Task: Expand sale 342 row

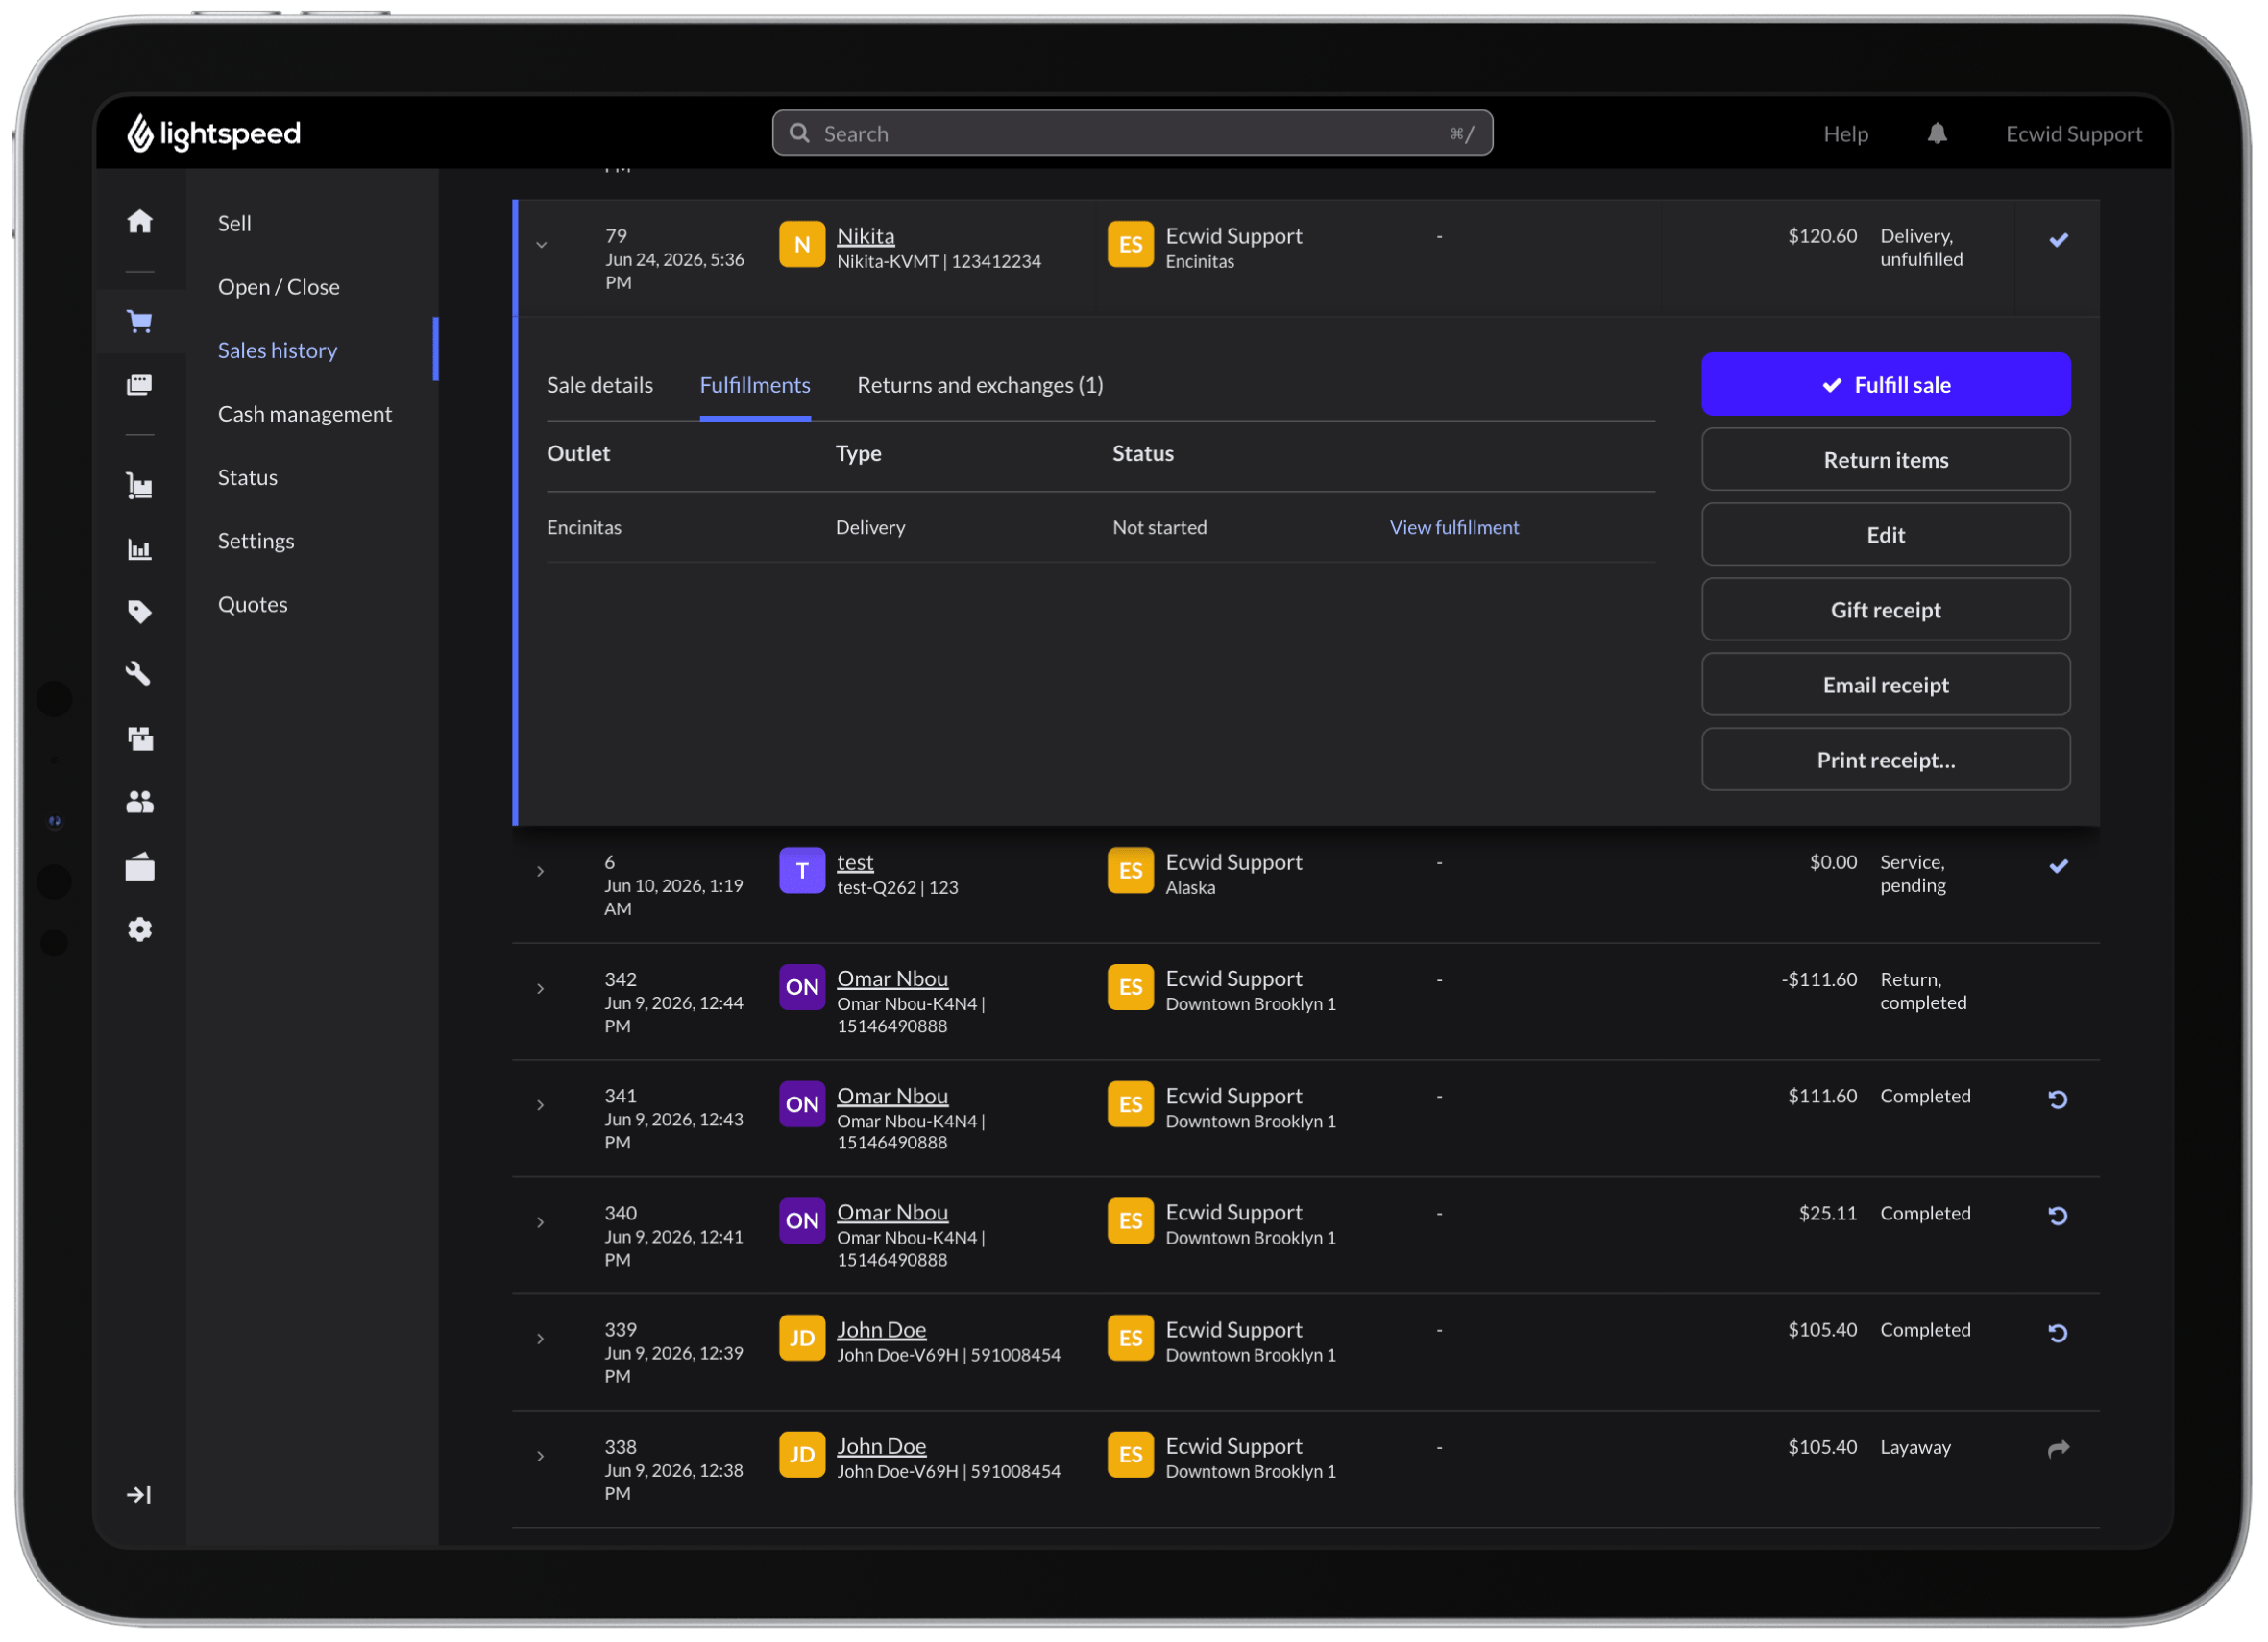Action: (541, 988)
